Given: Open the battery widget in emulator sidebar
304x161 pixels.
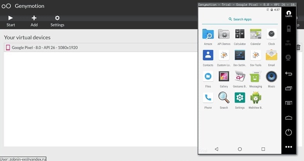Looking at the screenshot, I should coord(288,28).
